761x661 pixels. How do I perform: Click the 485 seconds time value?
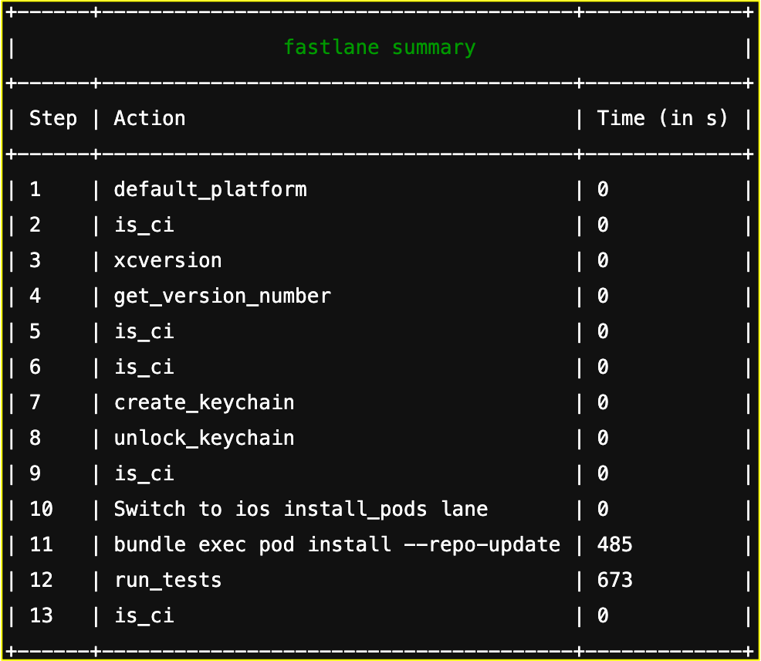614,544
